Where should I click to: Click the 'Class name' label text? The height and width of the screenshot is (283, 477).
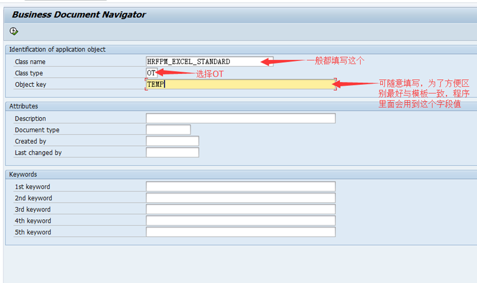30,62
